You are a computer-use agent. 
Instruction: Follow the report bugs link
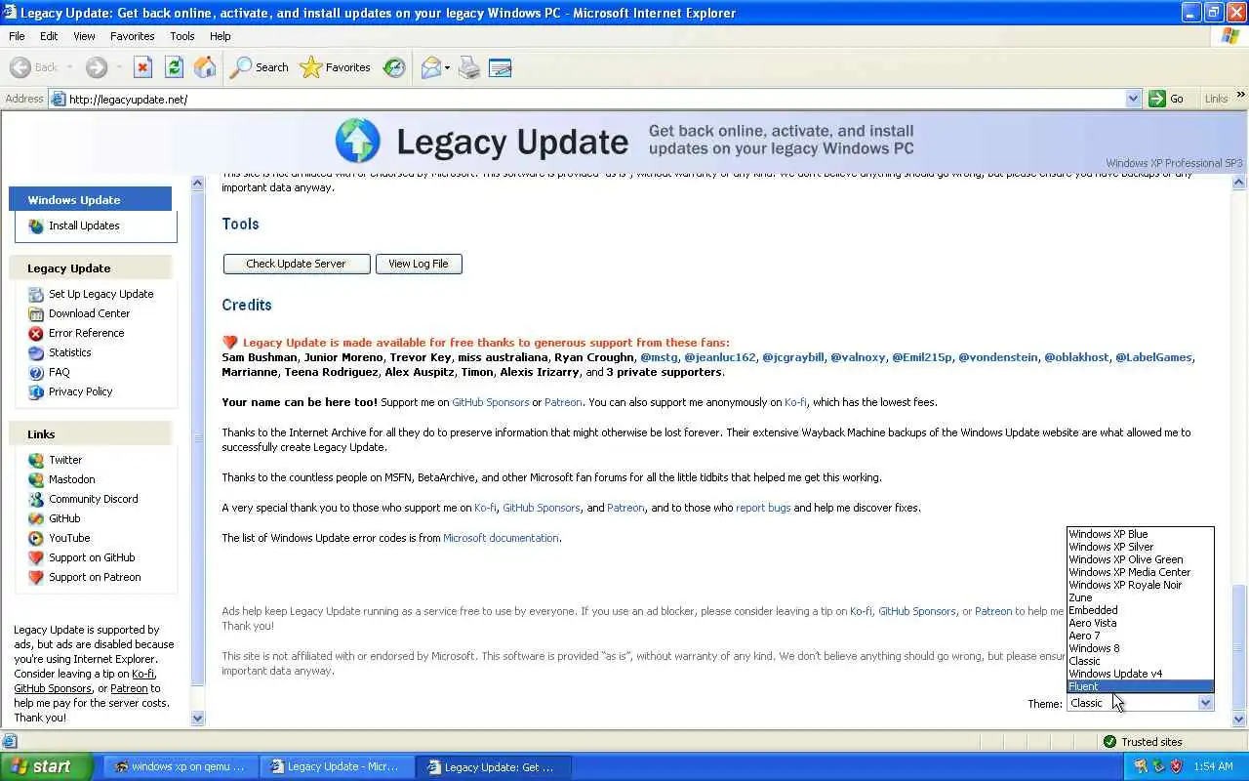(763, 508)
